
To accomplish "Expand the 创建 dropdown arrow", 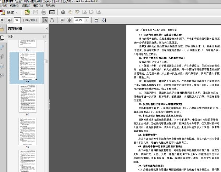I will pos(16,12).
